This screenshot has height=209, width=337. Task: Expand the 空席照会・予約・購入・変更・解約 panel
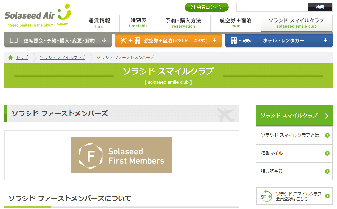(x=58, y=41)
